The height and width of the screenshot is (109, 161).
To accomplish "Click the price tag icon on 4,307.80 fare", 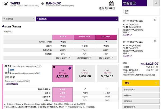I will pos(70,68).
